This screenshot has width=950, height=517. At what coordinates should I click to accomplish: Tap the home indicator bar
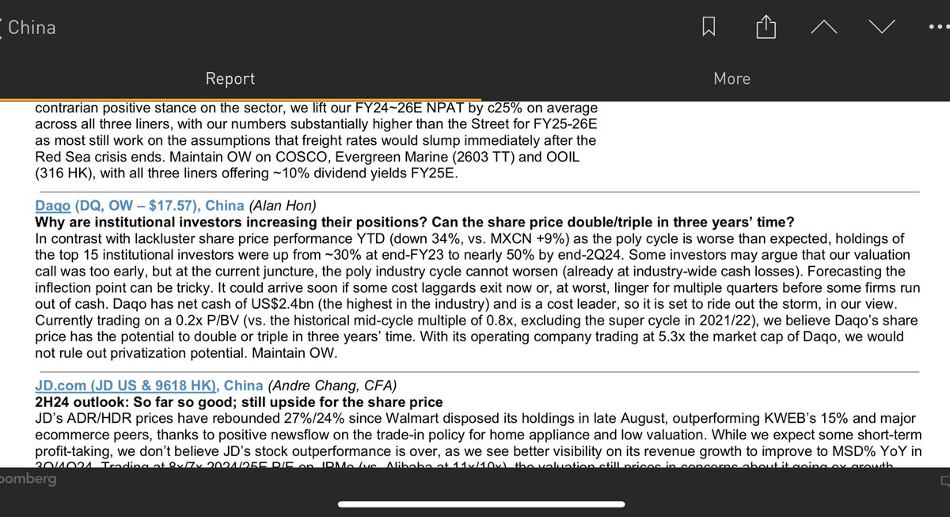pos(474,504)
